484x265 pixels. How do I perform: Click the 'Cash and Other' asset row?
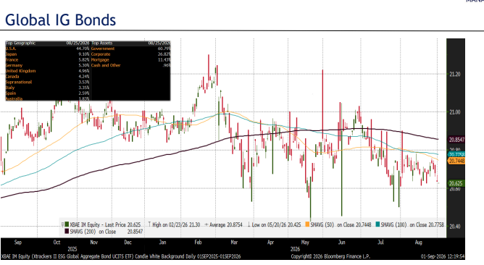pos(130,65)
